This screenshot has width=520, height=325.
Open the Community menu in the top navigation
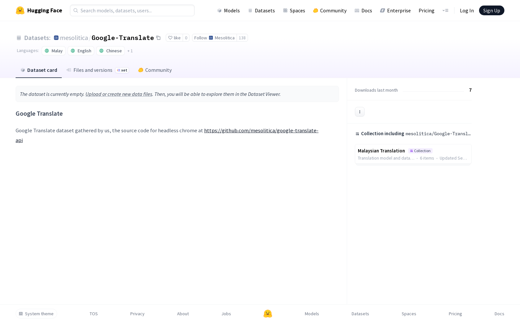[x=330, y=10]
